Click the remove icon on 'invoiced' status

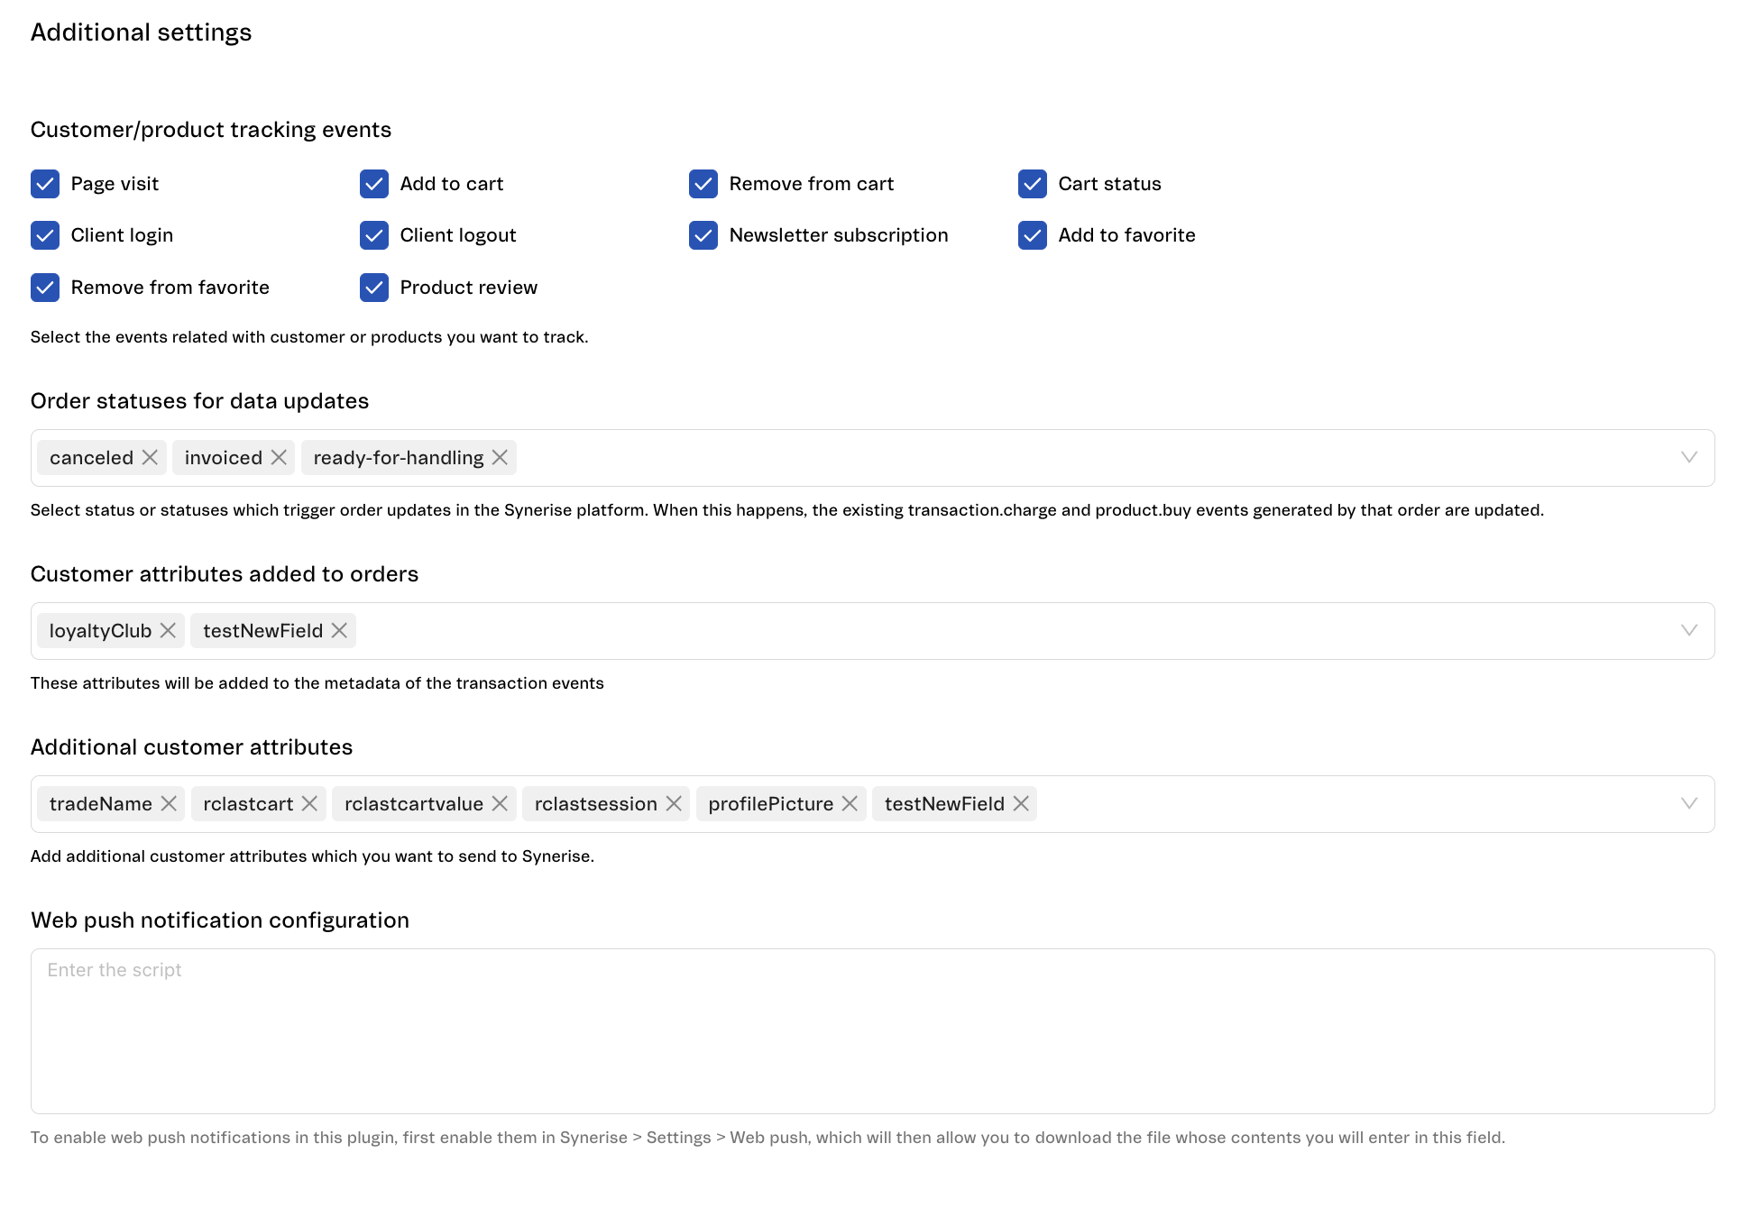(x=279, y=456)
